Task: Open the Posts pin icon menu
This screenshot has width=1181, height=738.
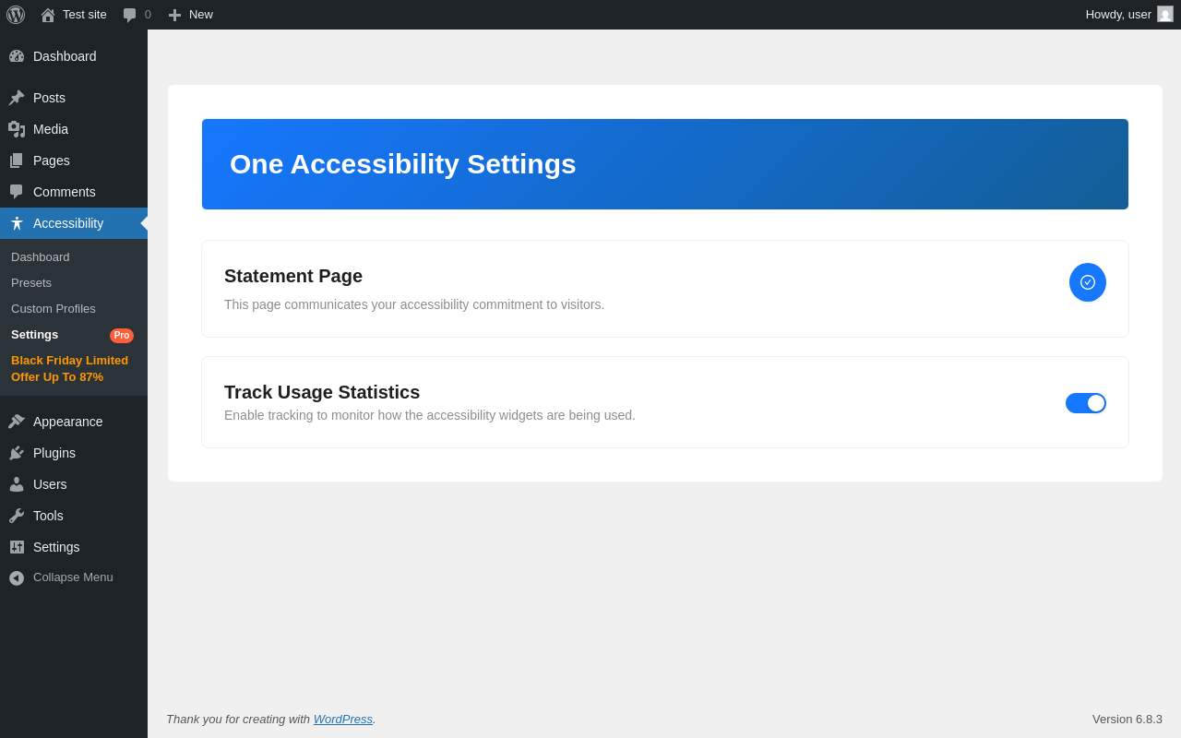Action: click(17, 98)
